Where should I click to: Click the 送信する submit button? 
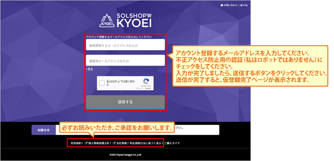point(125,102)
